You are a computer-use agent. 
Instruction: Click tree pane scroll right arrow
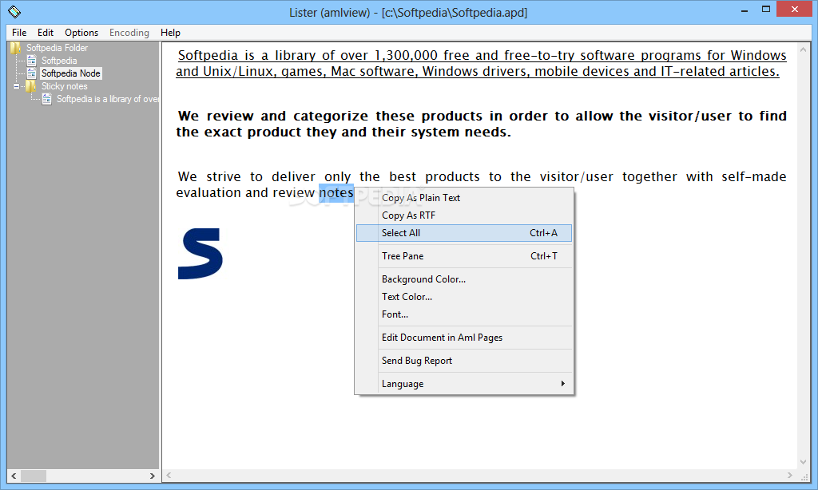[x=153, y=476]
